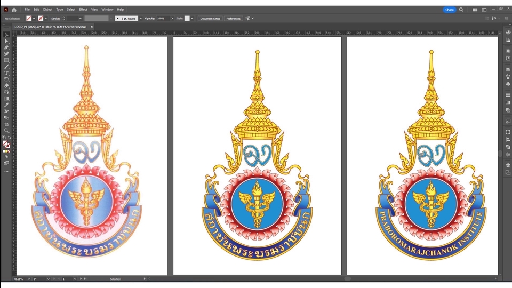Activate the Type tool
The height and width of the screenshot is (288, 512).
(6, 73)
